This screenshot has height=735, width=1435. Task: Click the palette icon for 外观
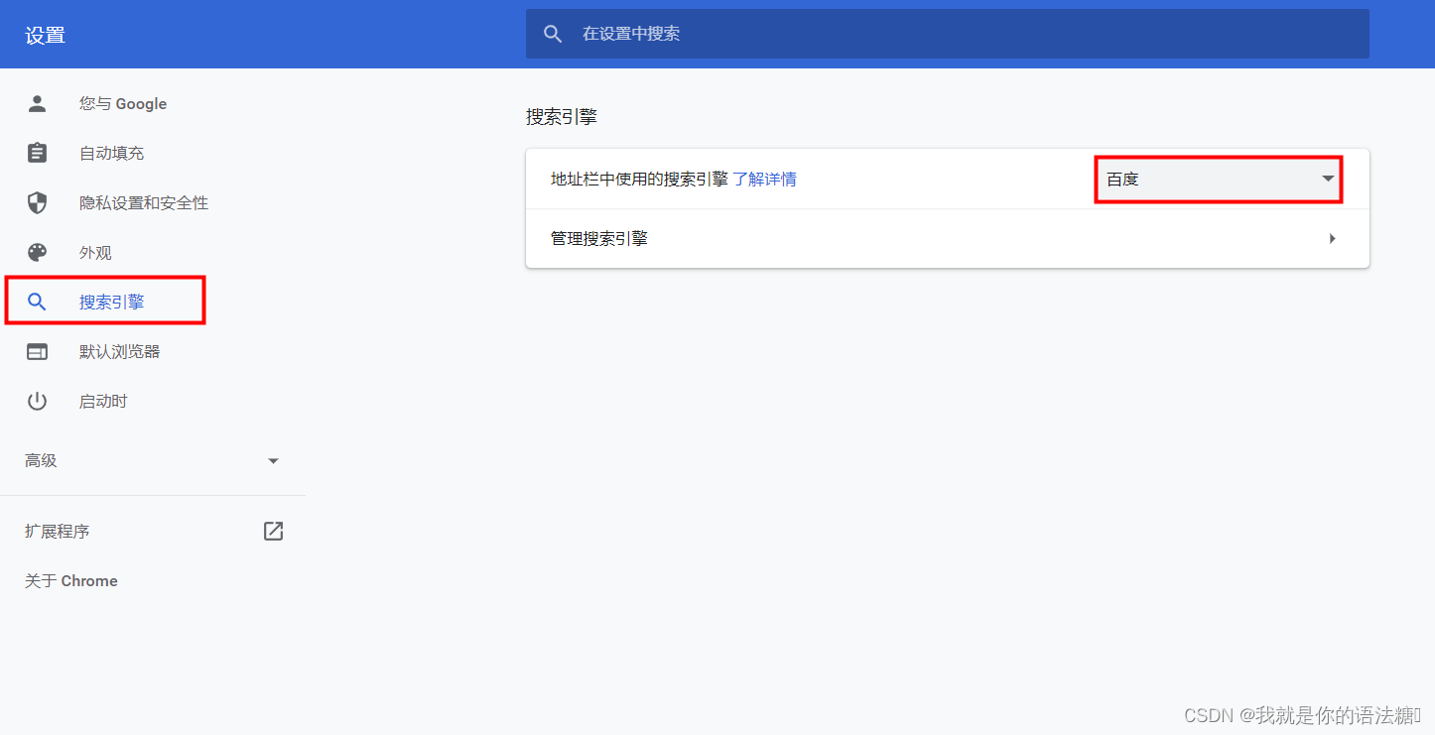[37, 252]
